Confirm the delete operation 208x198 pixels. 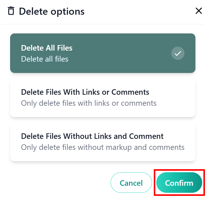(x=179, y=183)
